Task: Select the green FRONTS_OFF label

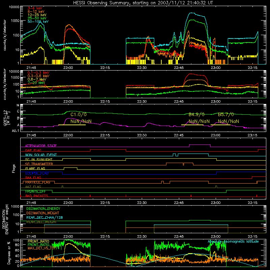Action: click(35, 191)
